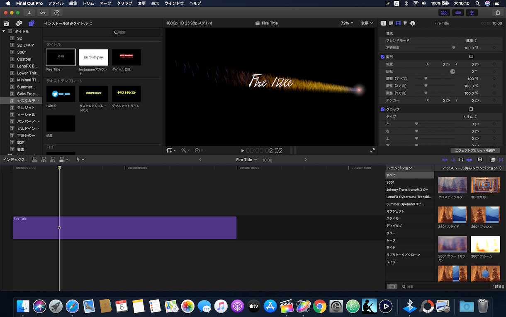Screen dimensions: 506x317
Task: Open the トリム menu
Action: [x=88, y=3]
